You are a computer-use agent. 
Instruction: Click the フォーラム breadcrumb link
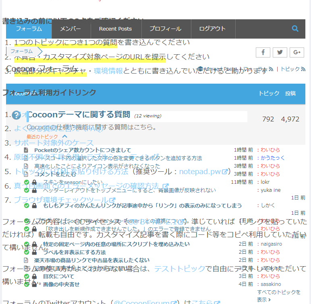tap(22, 51)
